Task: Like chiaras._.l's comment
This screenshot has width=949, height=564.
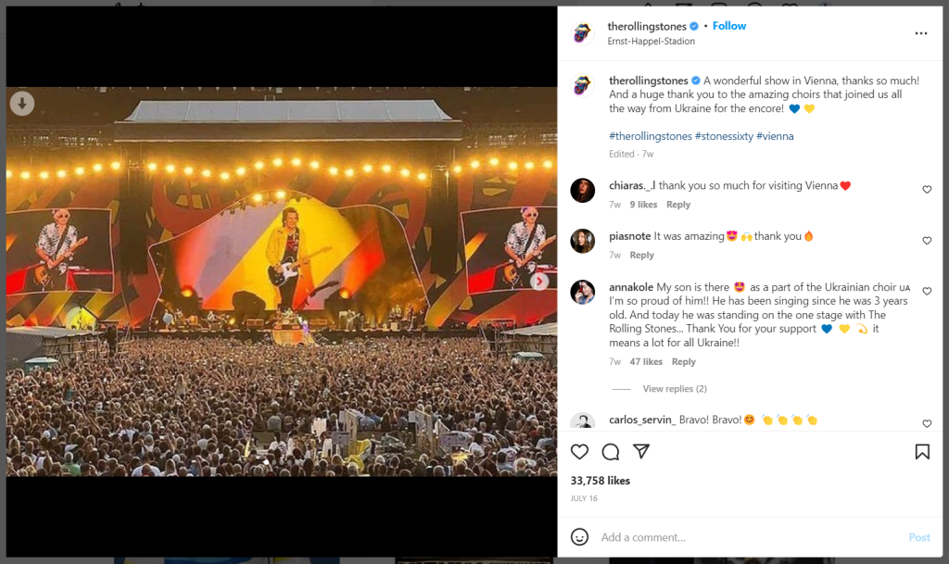Action: pyautogui.click(x=927, y=190)
